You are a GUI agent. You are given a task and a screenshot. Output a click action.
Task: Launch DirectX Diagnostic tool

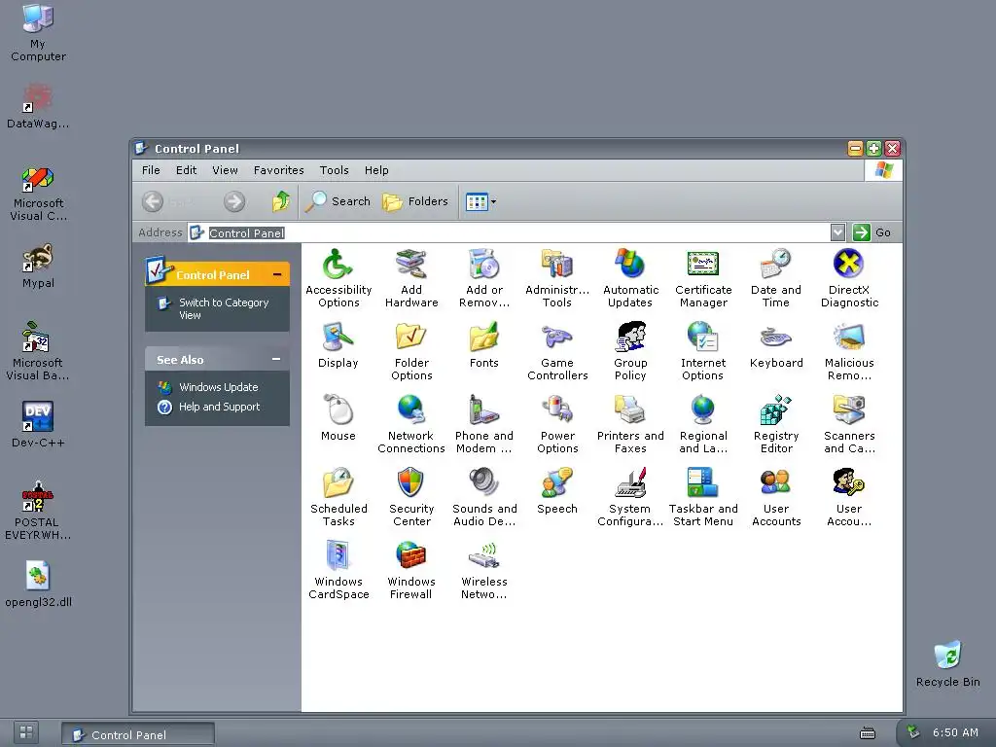click(x=848, y=278)
